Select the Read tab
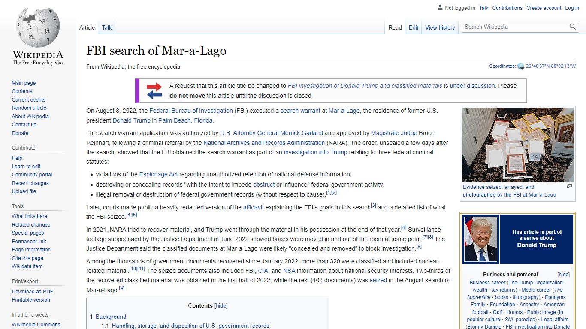 click(x=395, y=27)
